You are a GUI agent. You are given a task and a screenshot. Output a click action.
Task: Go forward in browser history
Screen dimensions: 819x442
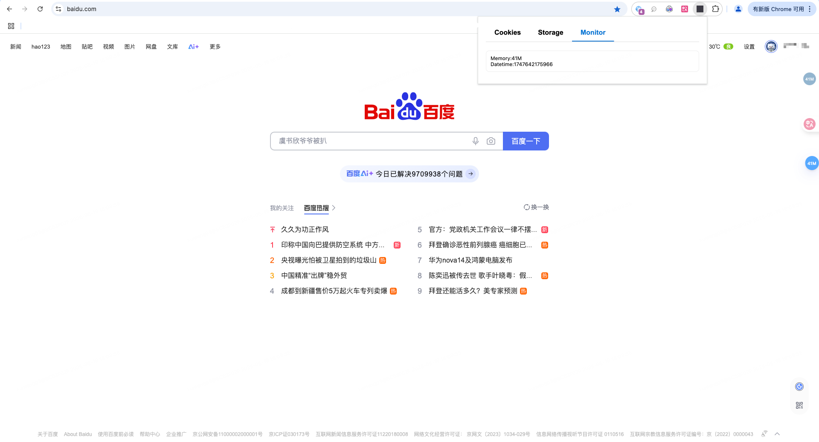[25, 9]
